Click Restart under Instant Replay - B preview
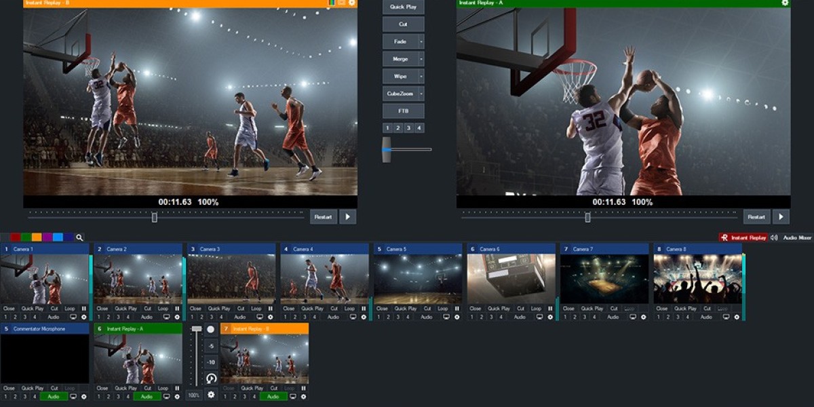 click(x=324, y=217)
